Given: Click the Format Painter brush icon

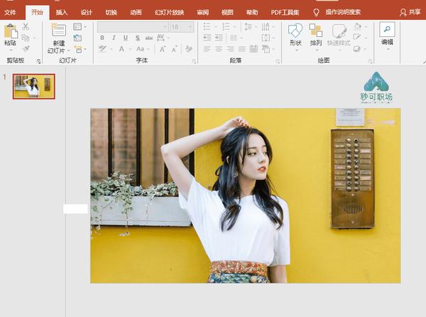Looking at the screenshot, I should tap(26, 48).
